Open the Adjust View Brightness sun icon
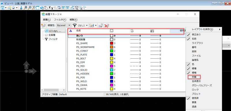231x111 pixels. coord(13,8)
